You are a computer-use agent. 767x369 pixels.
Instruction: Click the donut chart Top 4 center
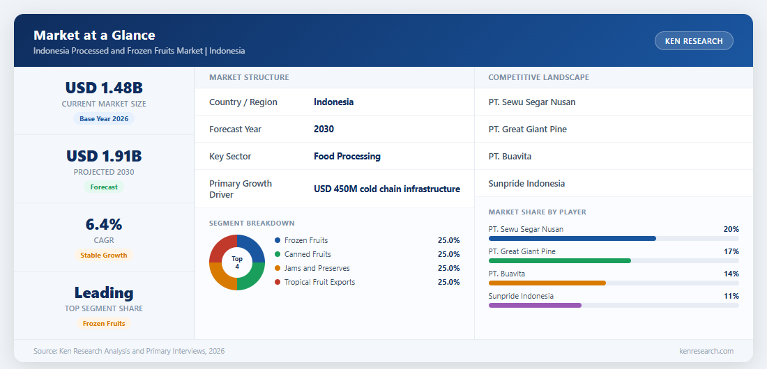tap(237, 262)
